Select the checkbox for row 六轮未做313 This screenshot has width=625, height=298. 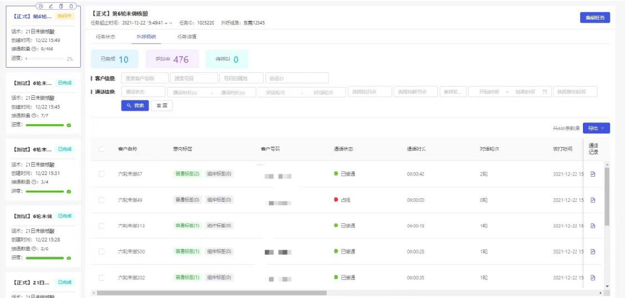[x=102, y=226]
